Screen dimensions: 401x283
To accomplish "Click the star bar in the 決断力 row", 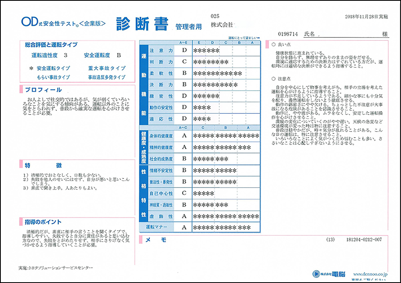I will pyautogui.click(x=215, y=85).
